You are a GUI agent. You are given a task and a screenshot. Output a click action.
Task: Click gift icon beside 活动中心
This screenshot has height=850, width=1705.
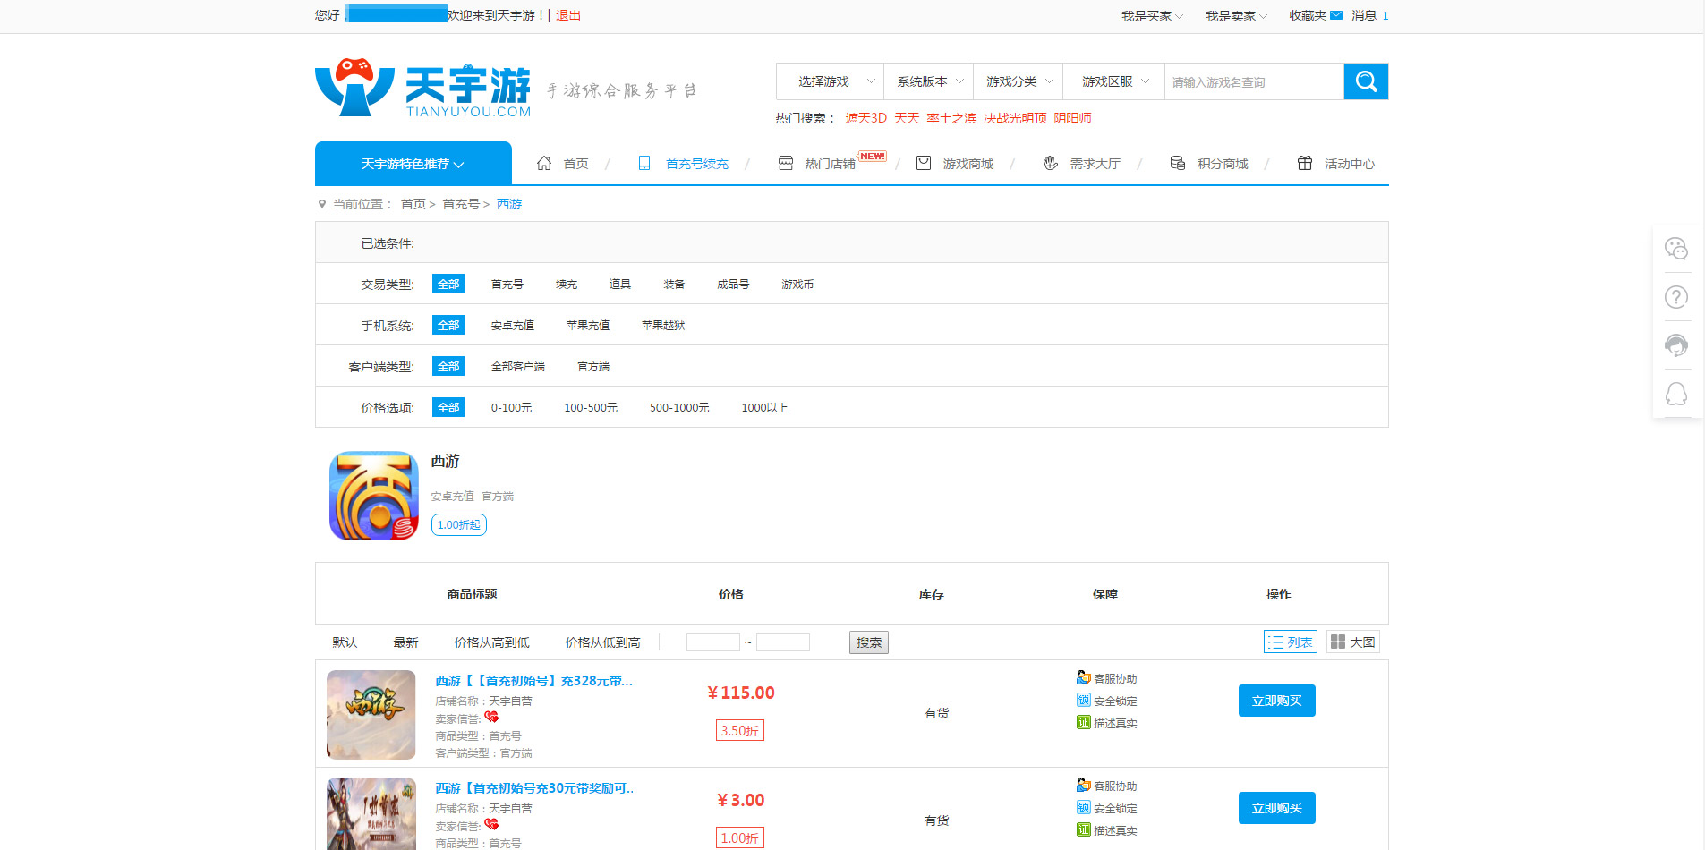pyautogui.click(x=1305, y=163)
